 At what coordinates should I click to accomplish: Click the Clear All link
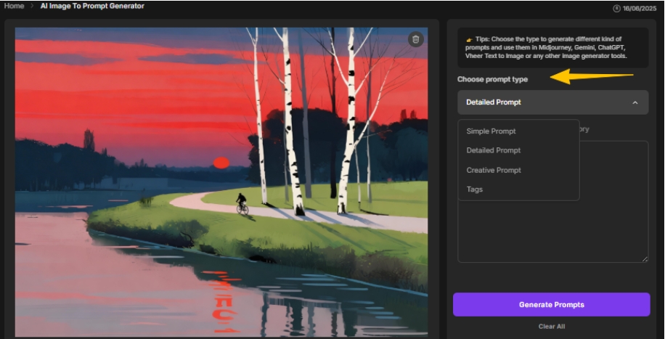coord(551,327)
